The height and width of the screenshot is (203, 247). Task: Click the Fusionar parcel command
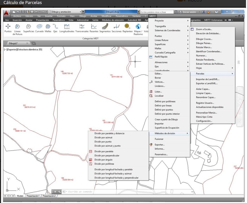[x=159, y=139]
